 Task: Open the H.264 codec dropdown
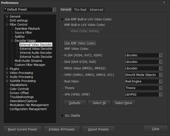click(144, 55)
